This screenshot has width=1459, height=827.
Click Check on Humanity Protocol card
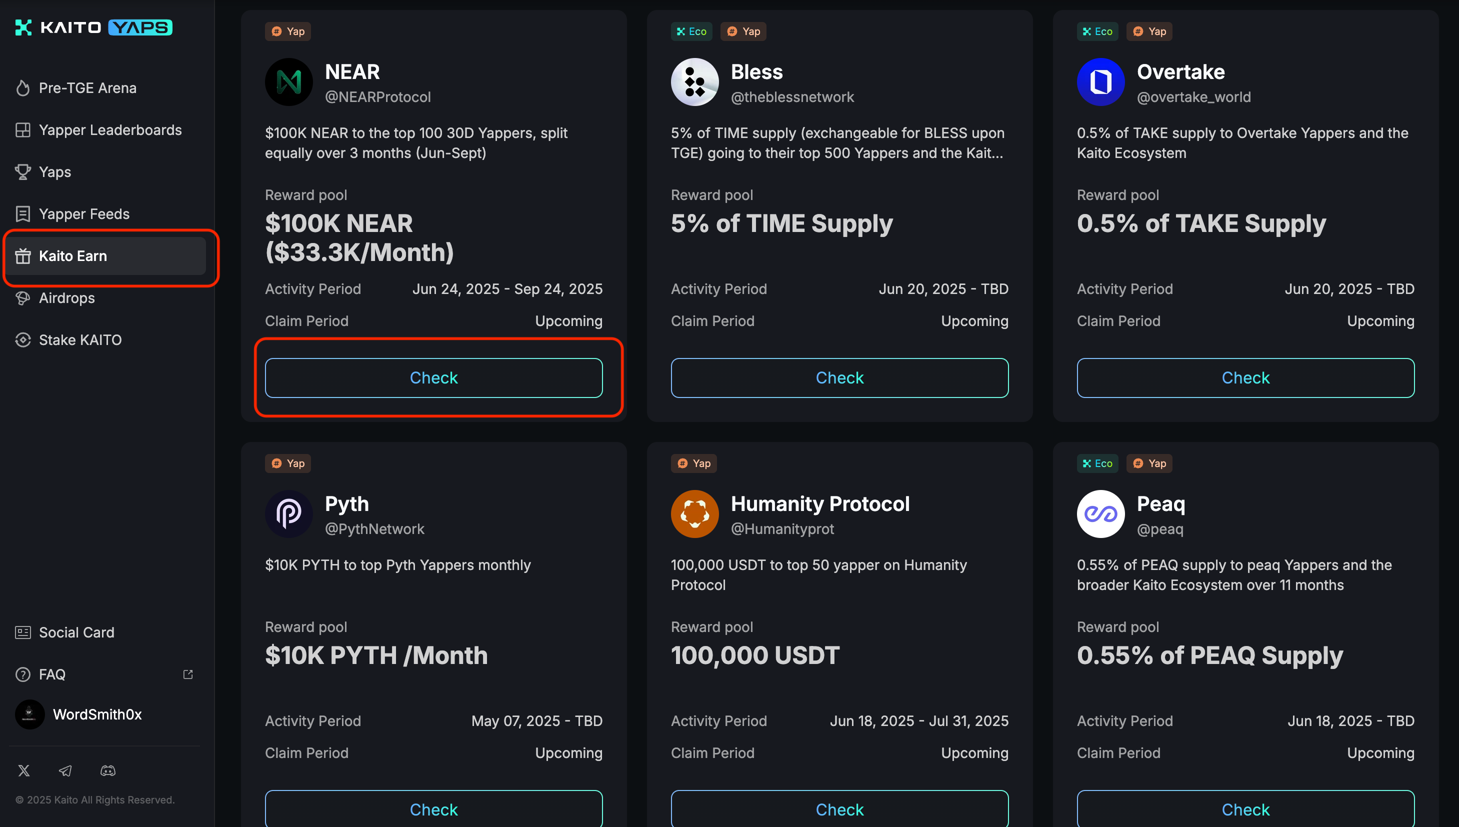(839, 809)
